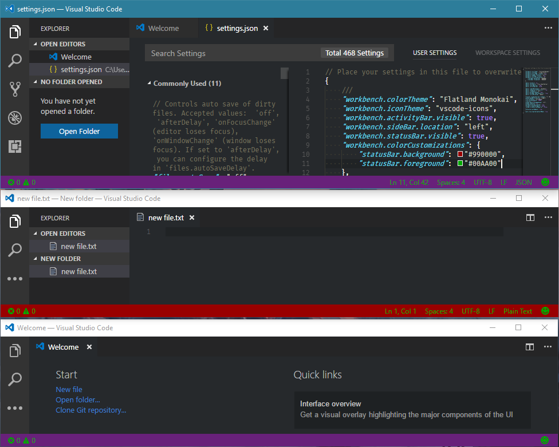Split editor in Welcome window
The width and height of the screenshot is (559, 447).
530,347
